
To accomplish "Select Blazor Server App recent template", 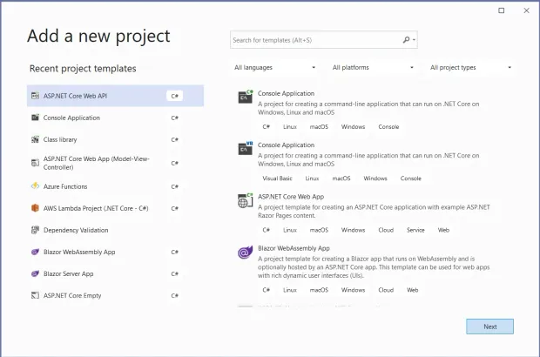I will (x=115, y=273).
